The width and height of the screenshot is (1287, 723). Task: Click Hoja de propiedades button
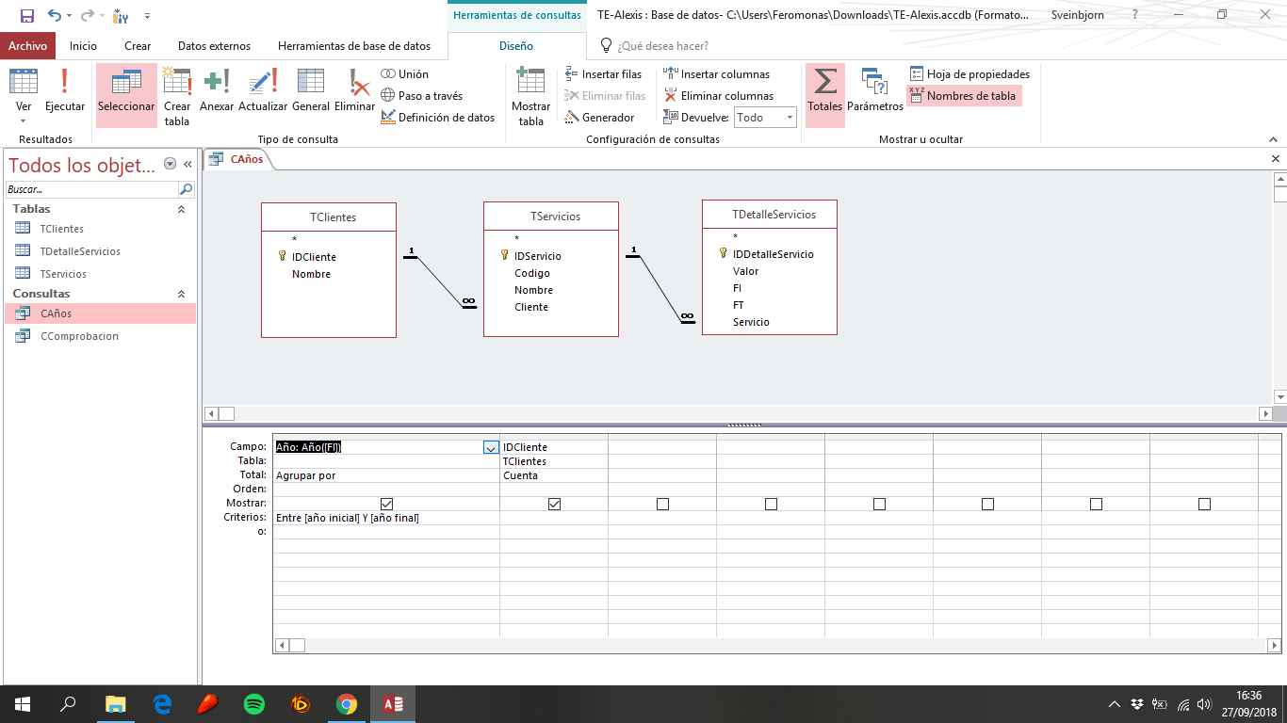pos(969,74)
